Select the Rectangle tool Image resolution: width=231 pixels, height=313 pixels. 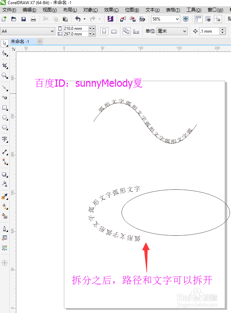tap(5, 108)
